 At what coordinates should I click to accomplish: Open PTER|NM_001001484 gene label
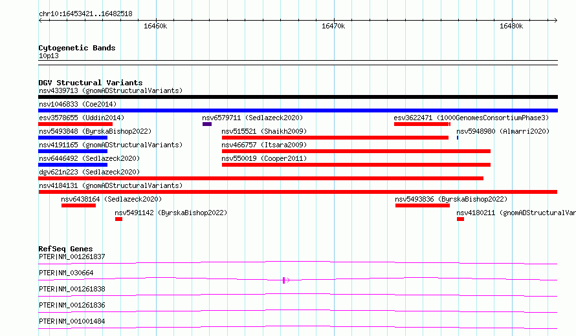[x=72, y=321]
